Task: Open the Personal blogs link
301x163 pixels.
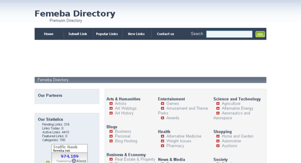Action: [x=123, y=136]
